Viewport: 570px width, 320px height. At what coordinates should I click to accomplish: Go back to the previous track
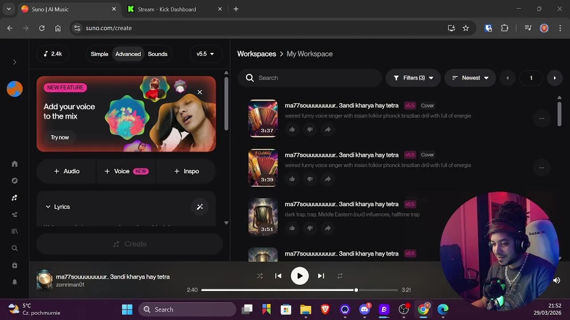(x=278, y=276)
